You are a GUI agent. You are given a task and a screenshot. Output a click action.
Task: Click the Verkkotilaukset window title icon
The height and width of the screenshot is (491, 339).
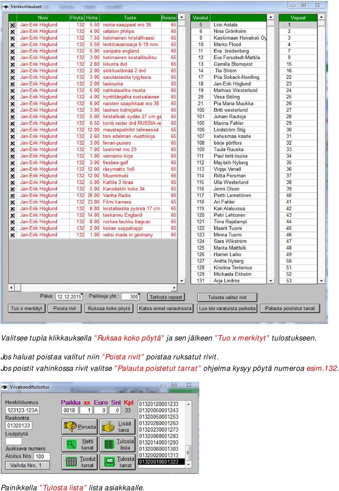pyautogui.click(x=5, y=6)
